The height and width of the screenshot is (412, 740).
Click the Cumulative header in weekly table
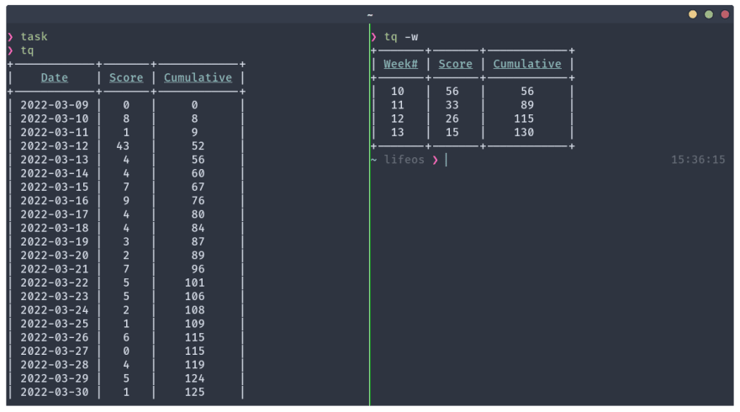pos(527,64)
